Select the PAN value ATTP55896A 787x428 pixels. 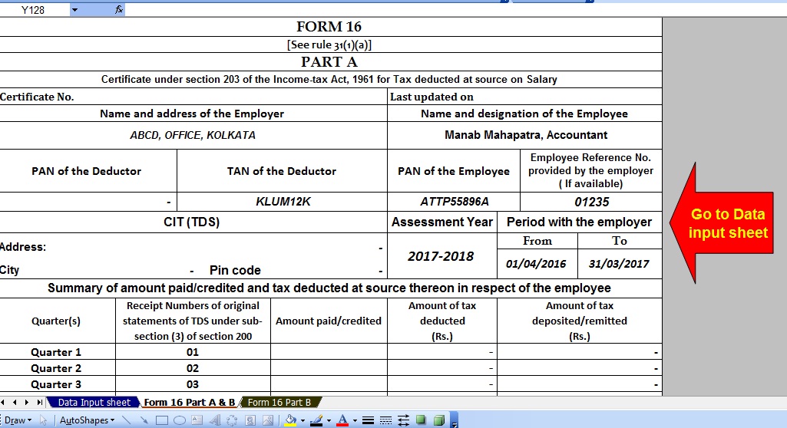(454, 202)
